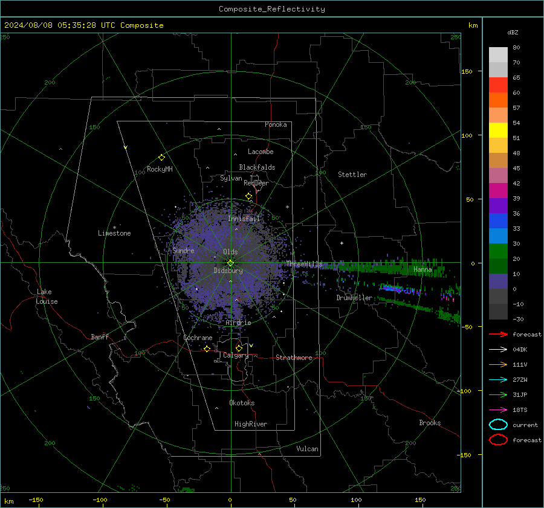Click the Cochrane label
The height and width of the screenshot is (508, 544).
[x=198, y=338]
